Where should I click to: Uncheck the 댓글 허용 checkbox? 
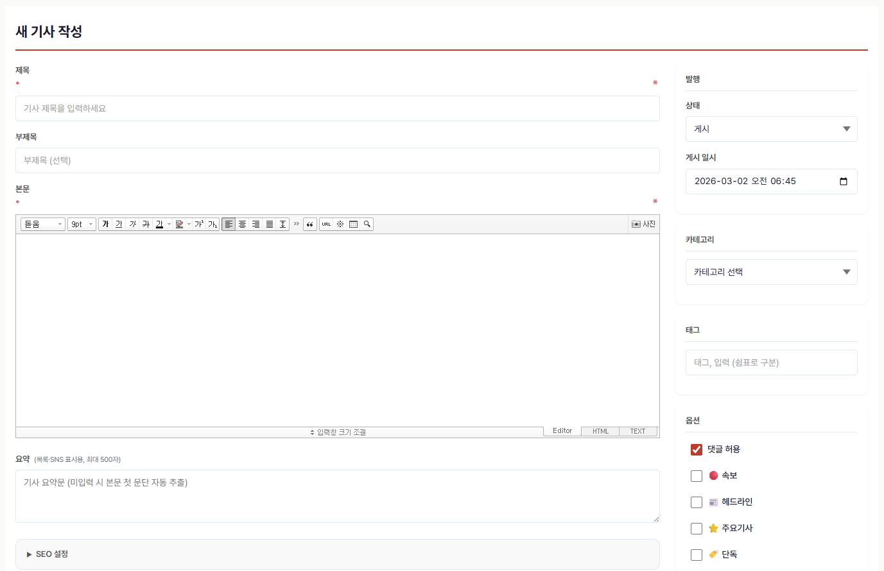[697, 450]
